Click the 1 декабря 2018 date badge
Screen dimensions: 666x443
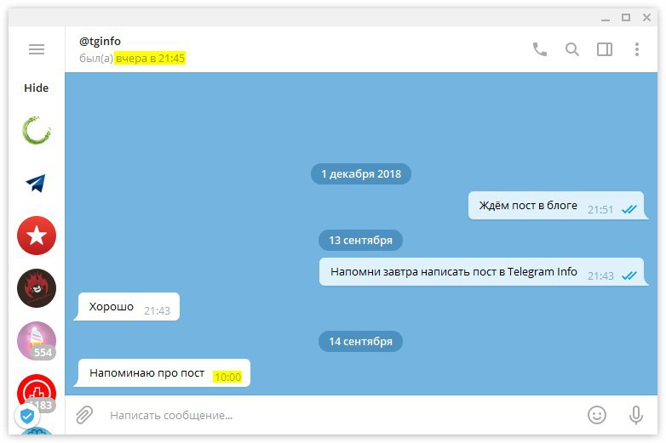click(361, 173)
